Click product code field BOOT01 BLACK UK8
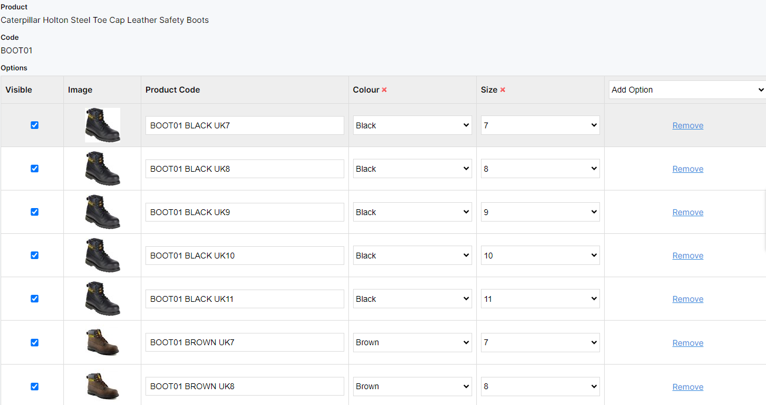This screenshot has height=405, width=766. [245, 169]
